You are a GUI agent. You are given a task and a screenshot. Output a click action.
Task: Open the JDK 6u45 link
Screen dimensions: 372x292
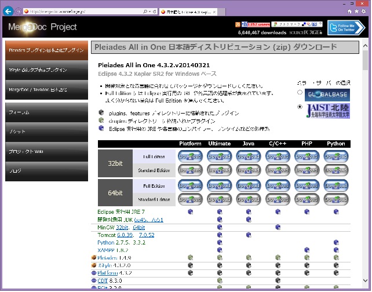click(x=140, y=220)
